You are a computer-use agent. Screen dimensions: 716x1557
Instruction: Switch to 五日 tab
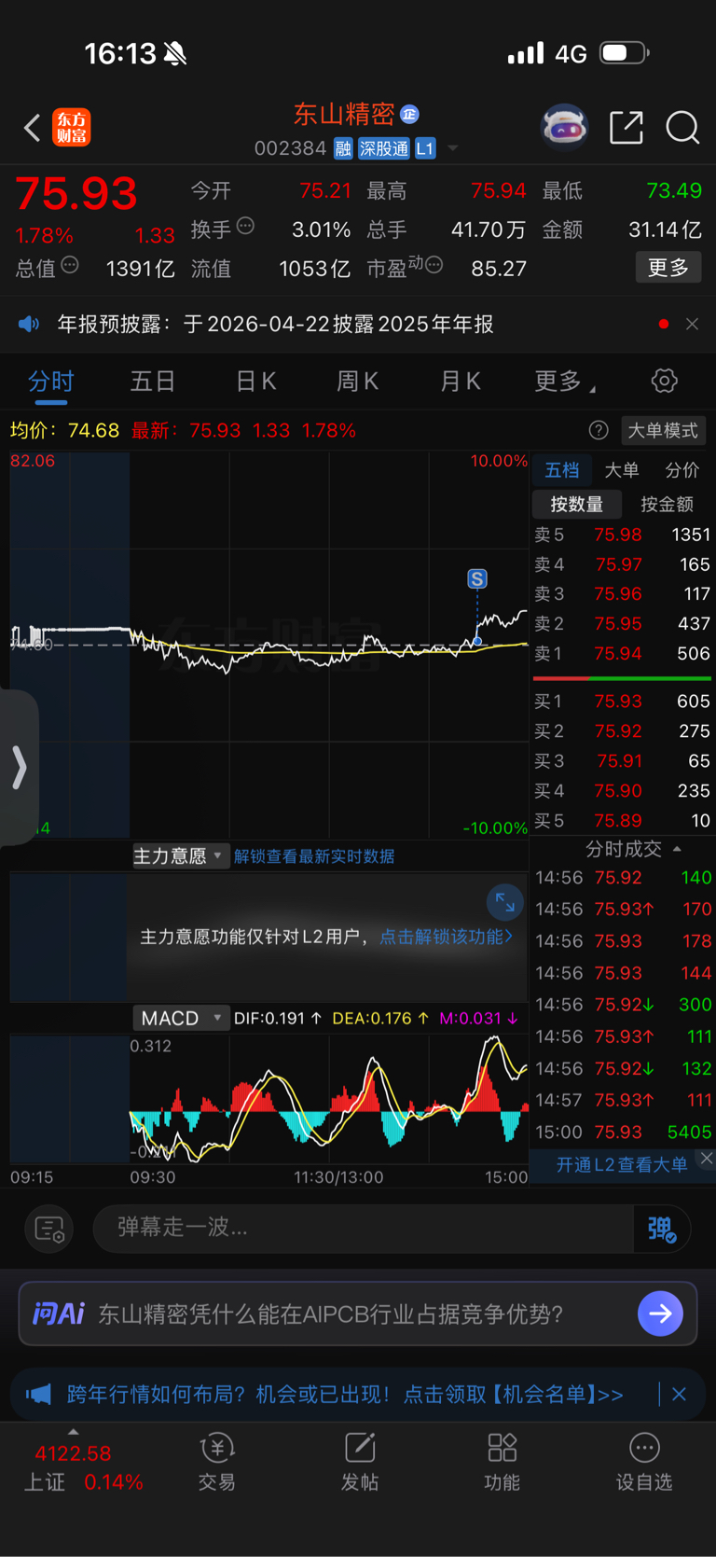point(153,381)
